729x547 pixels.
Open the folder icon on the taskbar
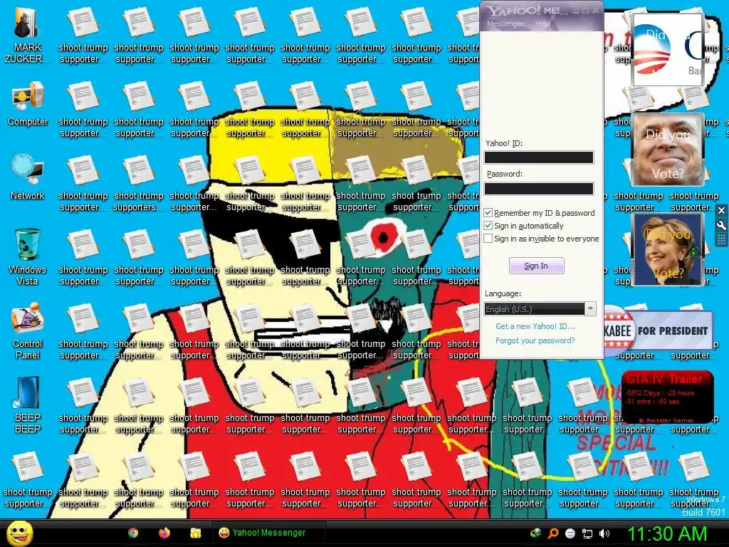click(195, 533)
